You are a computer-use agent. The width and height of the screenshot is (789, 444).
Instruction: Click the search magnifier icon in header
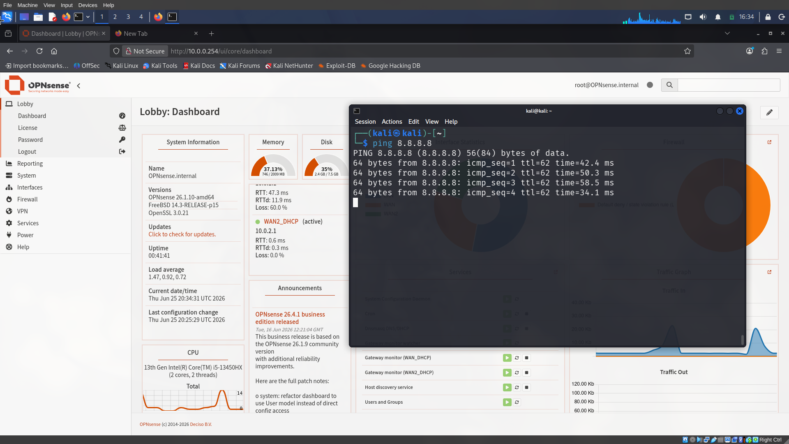669,85
